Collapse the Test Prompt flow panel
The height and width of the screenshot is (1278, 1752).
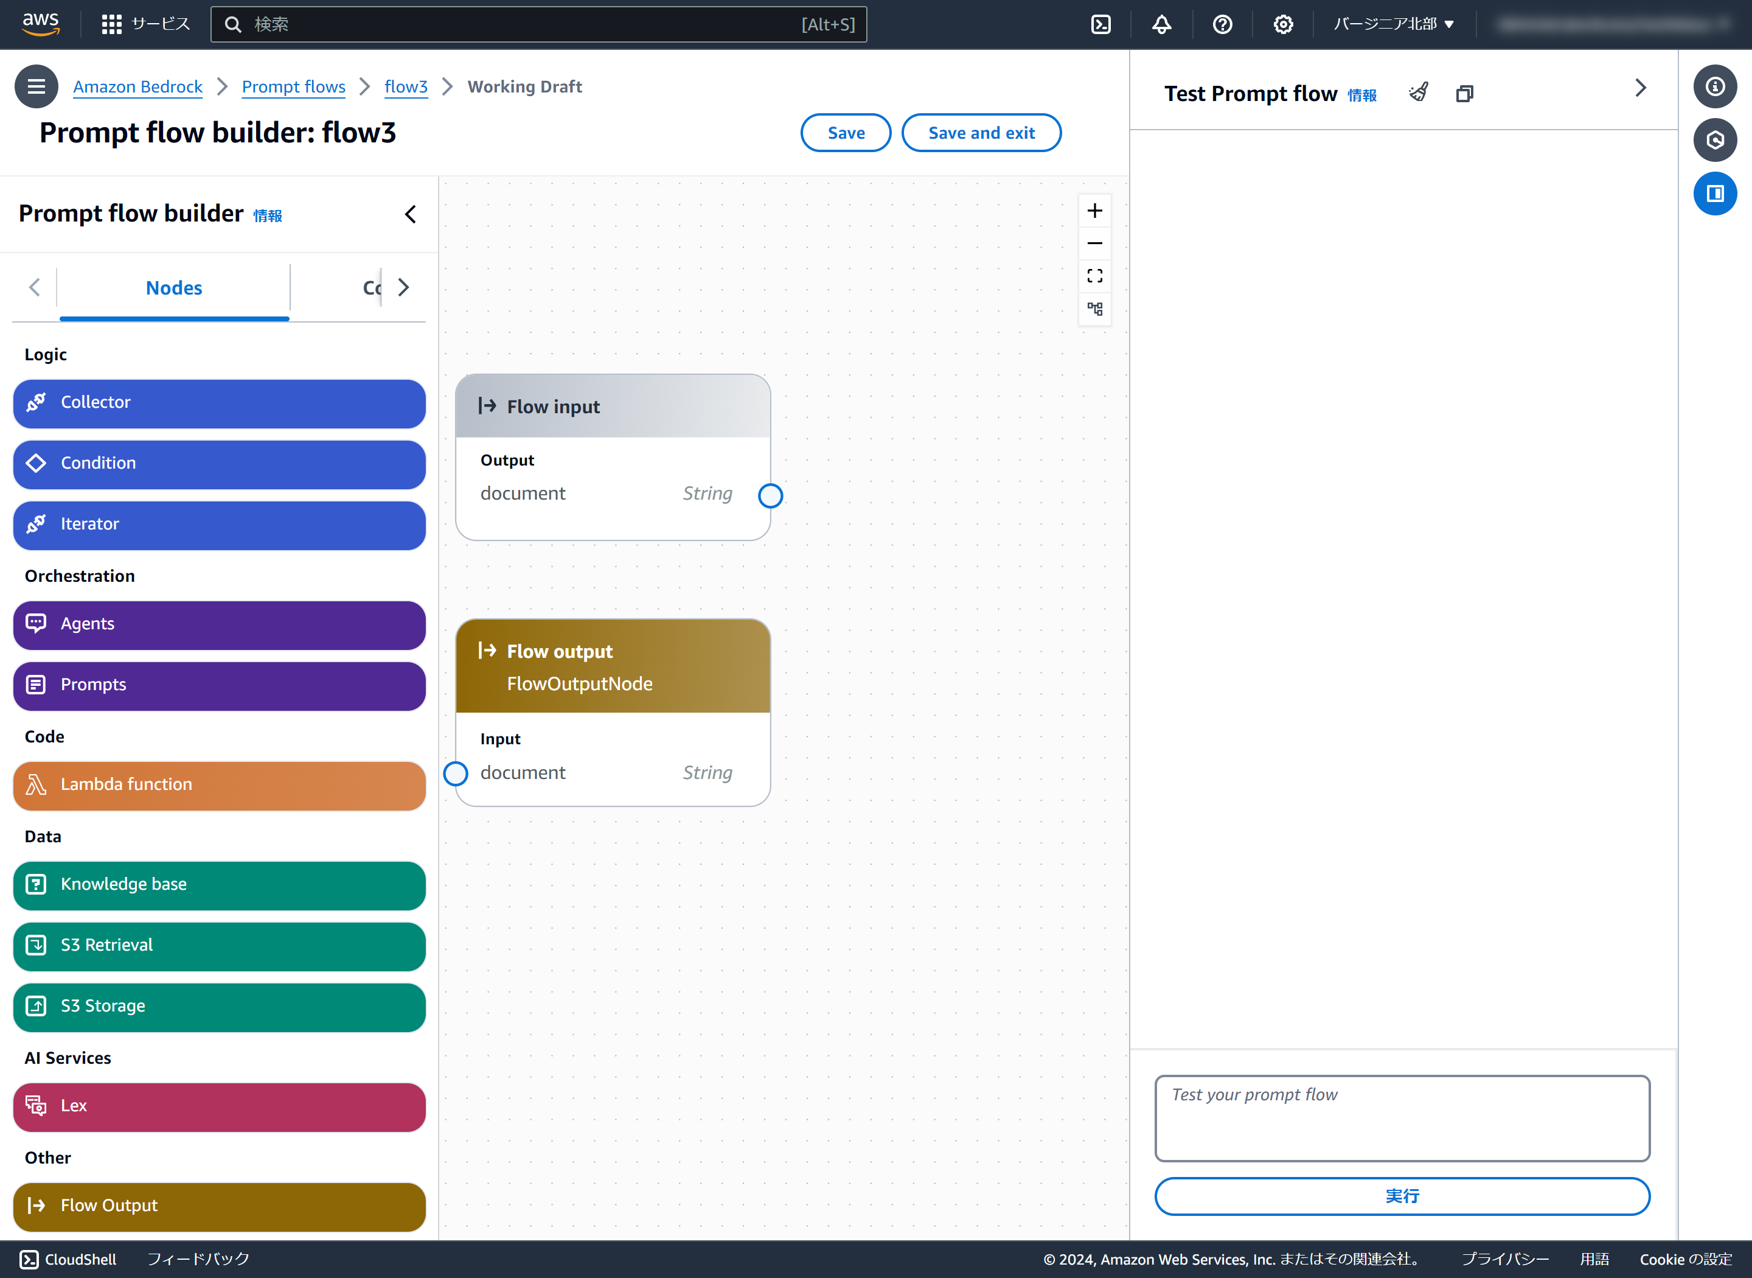(1640, 88)
